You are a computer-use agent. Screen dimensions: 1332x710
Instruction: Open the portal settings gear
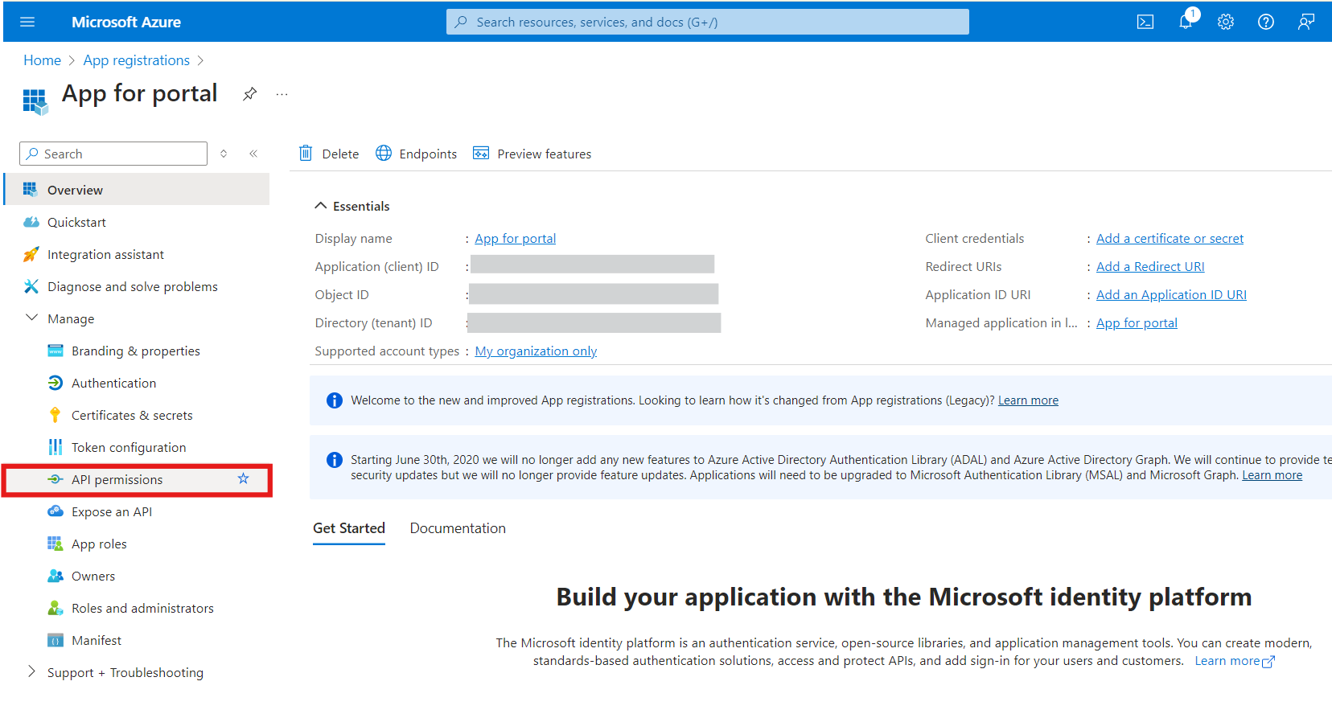coord(1225,22)
